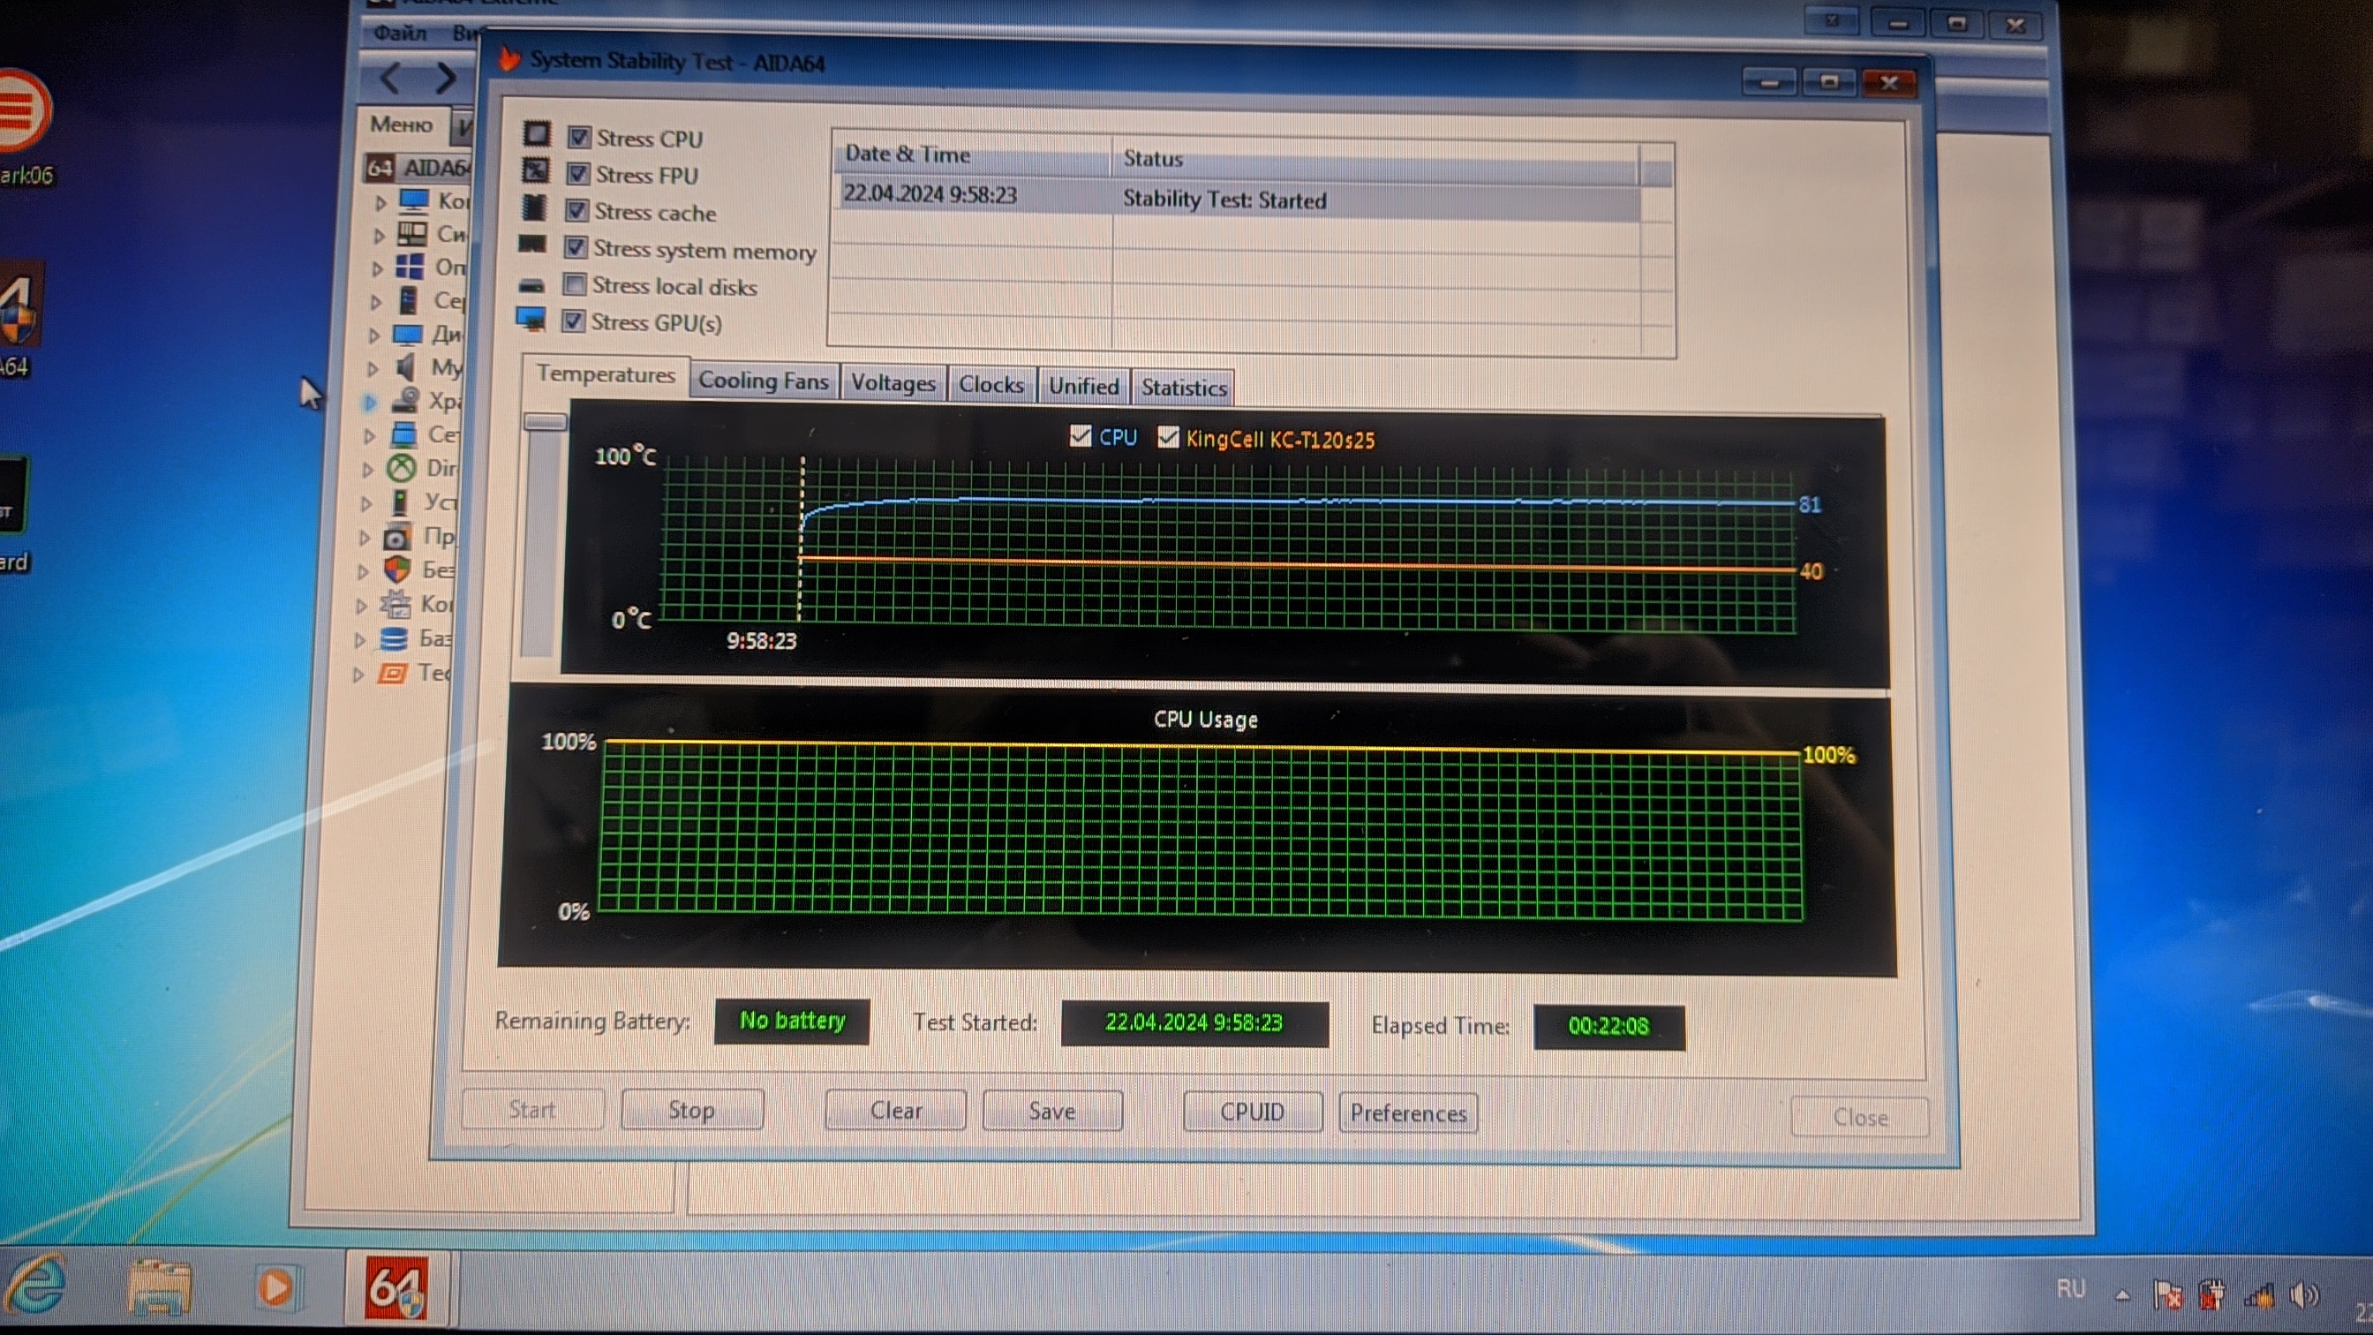Viewport: 2373px width, 1335px height.
Task: Uncheck the Stress FPU checkbox
Action: (577, 173)
